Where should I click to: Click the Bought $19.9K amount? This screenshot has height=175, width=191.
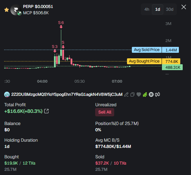11,163
